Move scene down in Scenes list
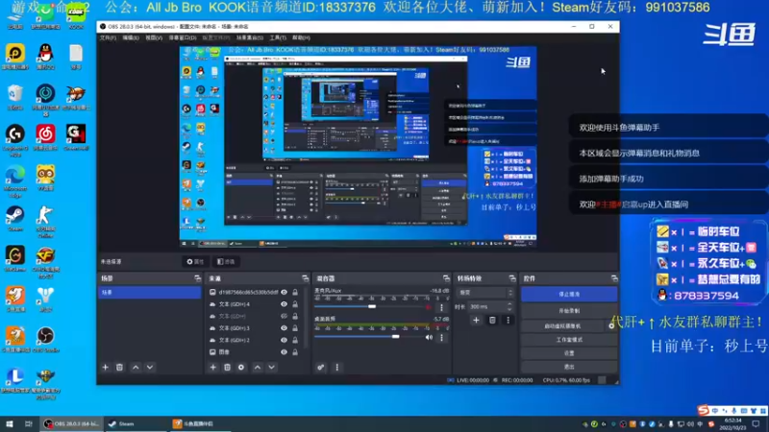The image size is (769, 432). click(150, 368)
